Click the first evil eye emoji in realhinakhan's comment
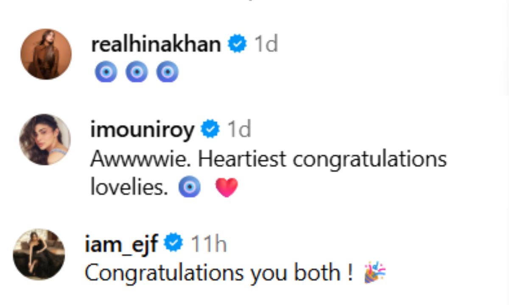The image size is (509, 305). 106,71
